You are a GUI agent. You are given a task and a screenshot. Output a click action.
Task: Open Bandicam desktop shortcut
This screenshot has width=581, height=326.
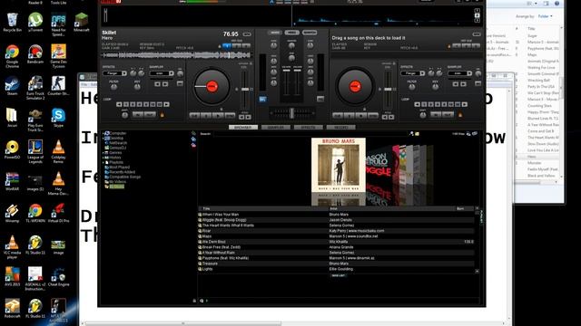click(35, 54)
